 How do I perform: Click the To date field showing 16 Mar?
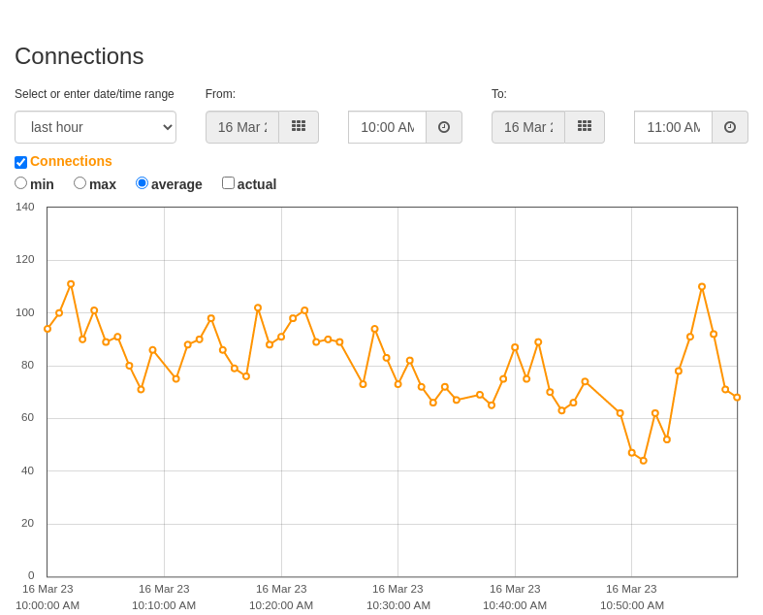528,127
